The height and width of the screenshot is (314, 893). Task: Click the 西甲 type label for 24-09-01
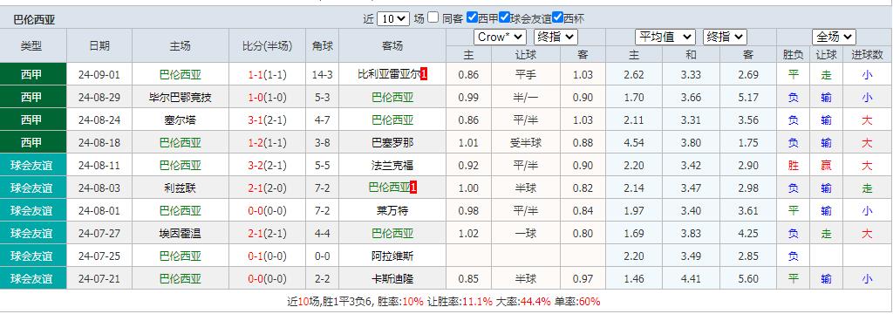click(x=31, y=75)
